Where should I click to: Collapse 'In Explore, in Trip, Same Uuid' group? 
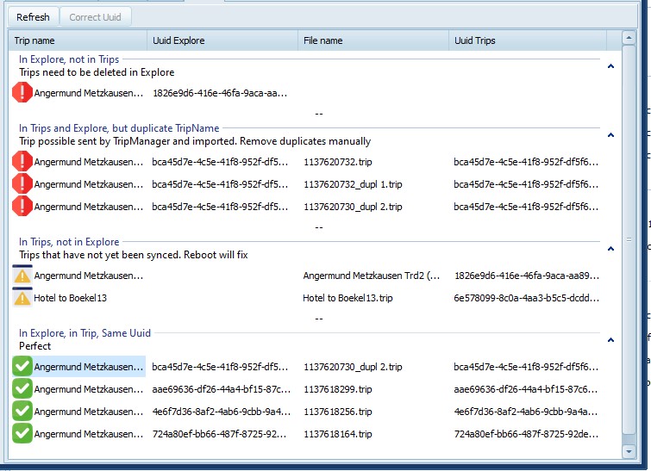pos(610,340)
